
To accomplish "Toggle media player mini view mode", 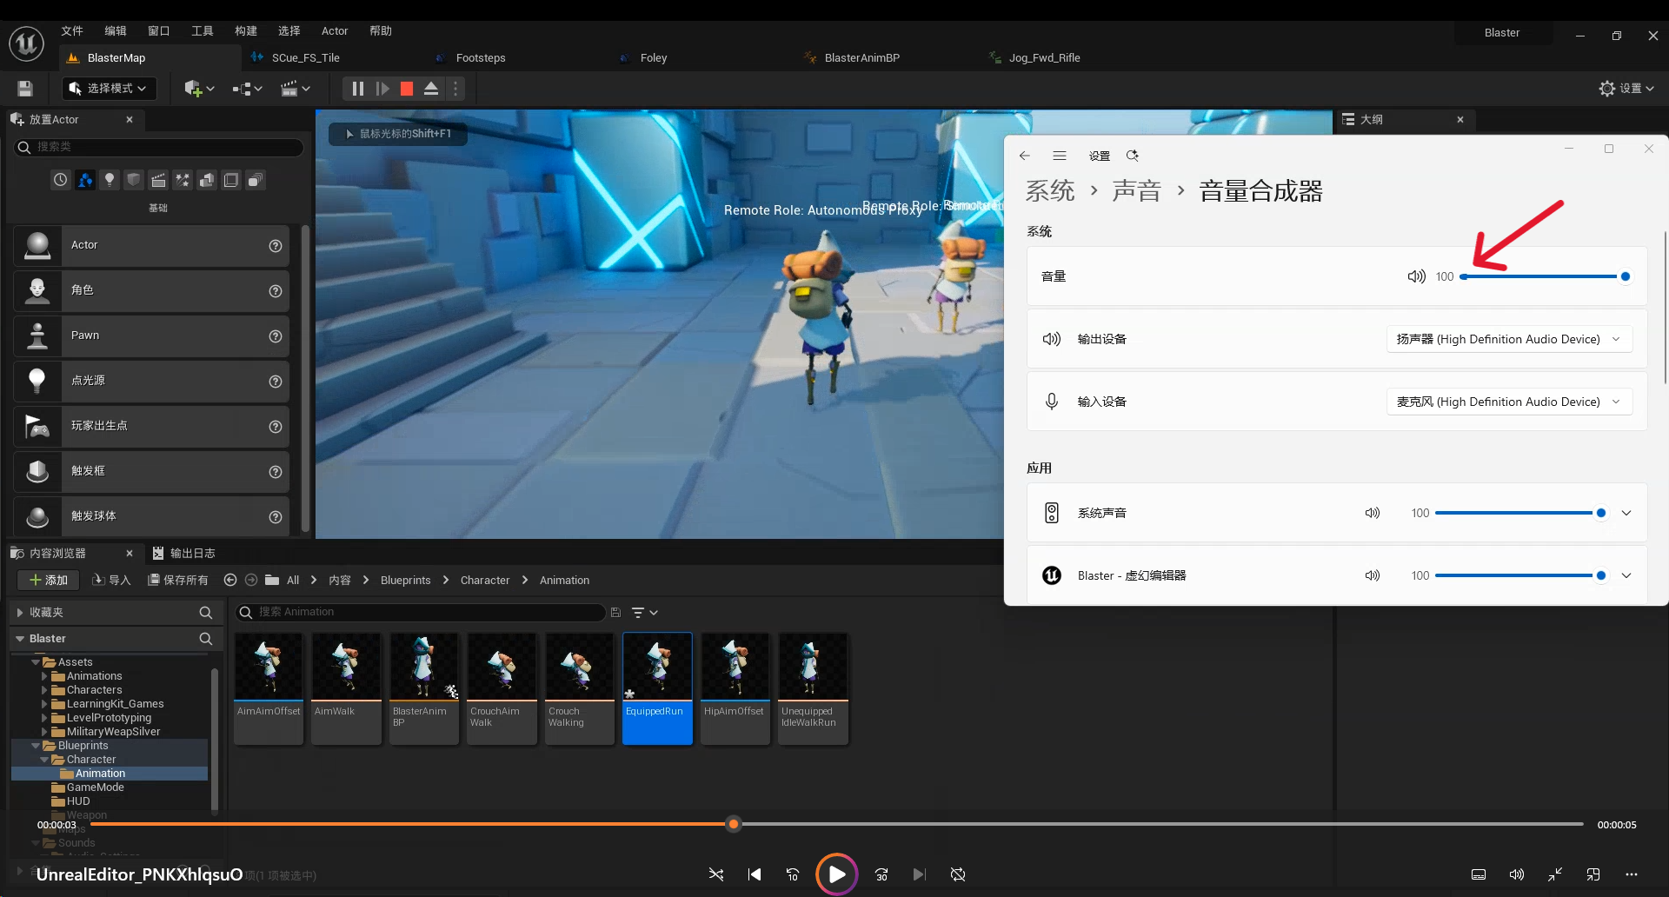I will pyautogui.click(x=1593, y=874).
